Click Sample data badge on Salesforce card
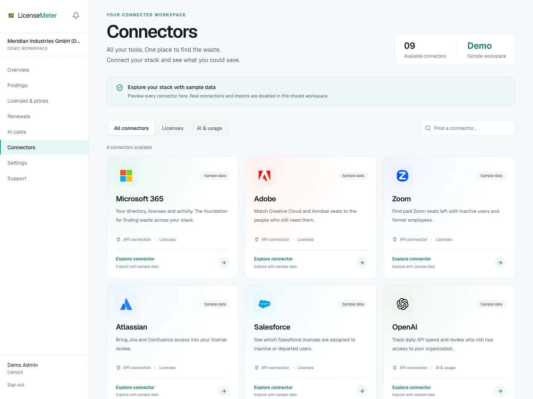Viewport: 533px width, 399px height. pos(353,304)
